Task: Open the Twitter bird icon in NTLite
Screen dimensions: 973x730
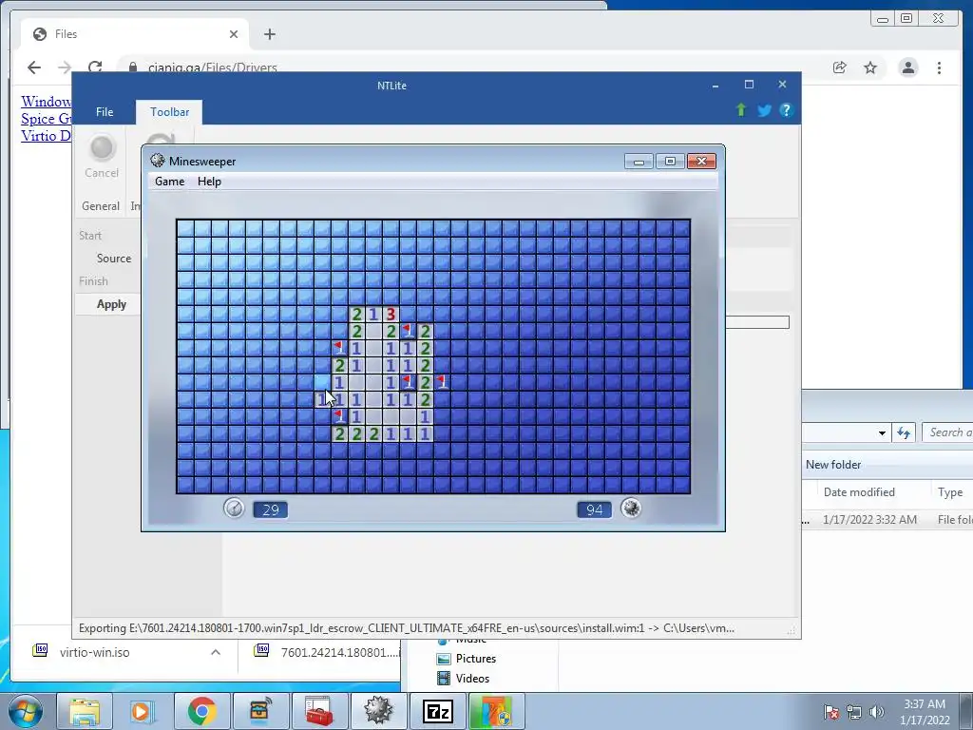Action: click(764, 110)
